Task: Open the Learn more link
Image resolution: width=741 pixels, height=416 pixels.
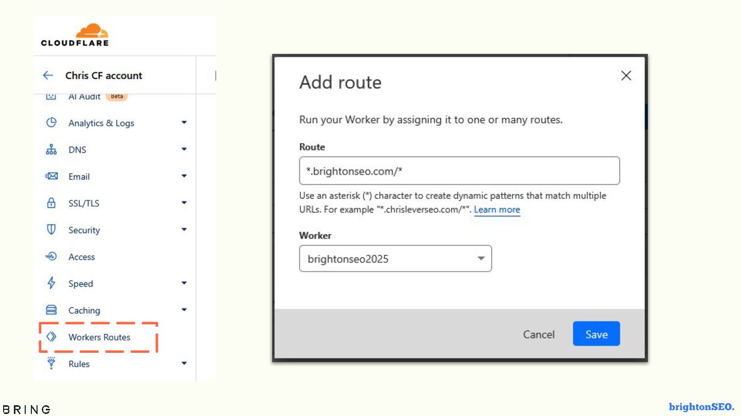Action: click(x=497, y=210)
